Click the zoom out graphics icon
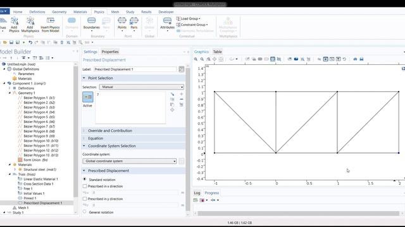The height and width of the screenshot is (227, 405). [x=202, y=59]
